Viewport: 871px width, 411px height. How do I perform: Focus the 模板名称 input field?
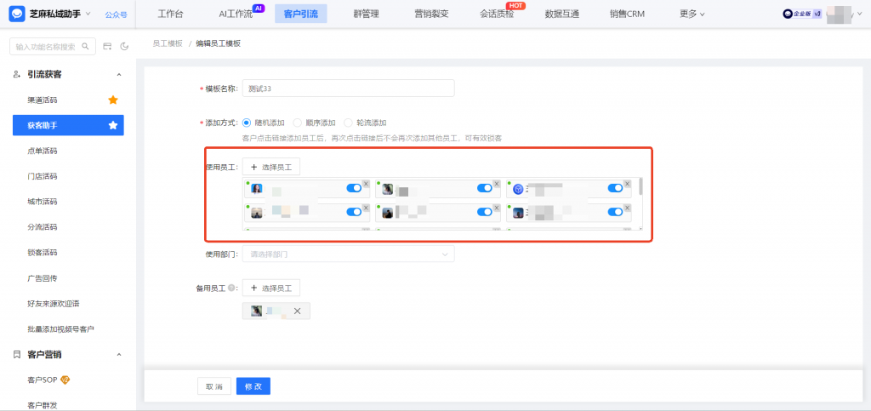click(348, 88)
